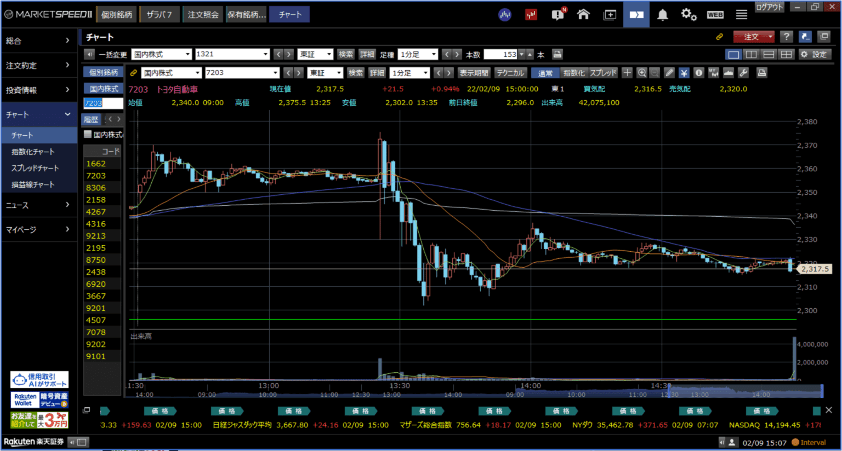Image resolution: width=842 pixels, height=451 pixels.
Task: Click the printer icon next to 本数
Action: (x=557, y=54)
